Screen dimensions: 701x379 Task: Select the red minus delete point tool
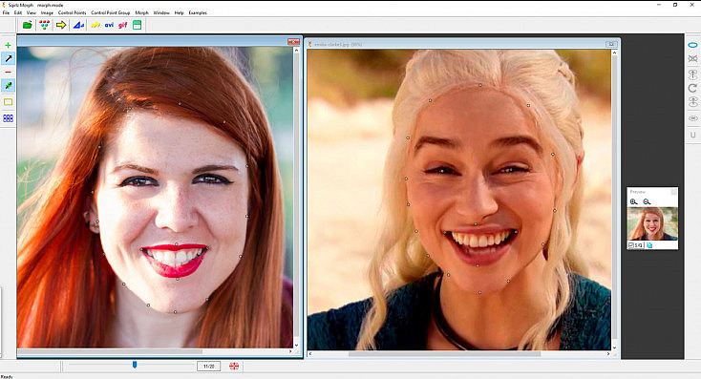pyautogui.click(x=8, y=72)
